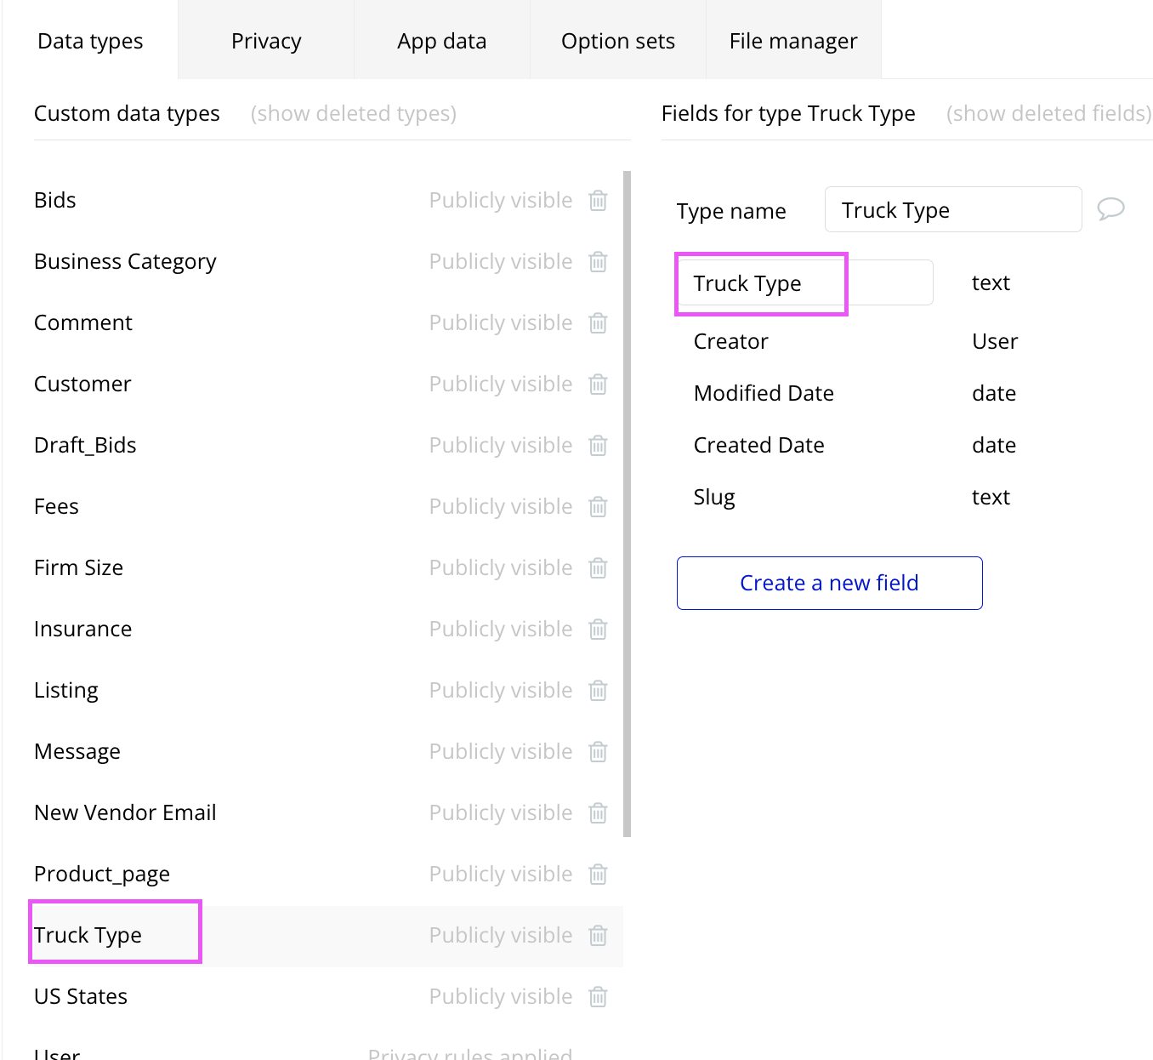The width and height of the screenshot is (1153, 1060).
Task: Go to the File manager tab
Action: click(x=793, y=41)
